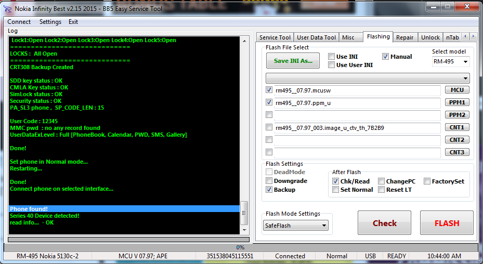This screenshot has height=264, width=483.
Task: Click the Nokia Infinity Best app icon
Action: pyautogui.click(x=8, y=9)
